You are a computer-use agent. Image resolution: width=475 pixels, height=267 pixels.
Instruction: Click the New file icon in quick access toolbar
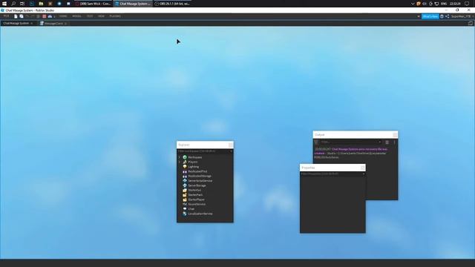[16, 16]
